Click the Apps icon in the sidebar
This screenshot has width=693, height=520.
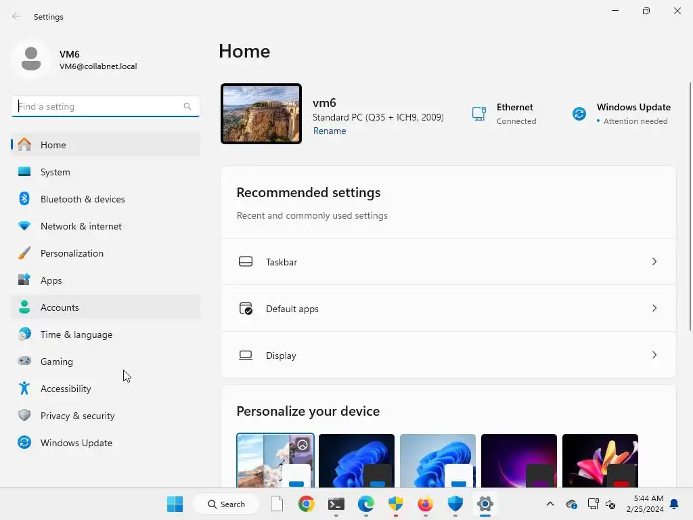(24, 280)
